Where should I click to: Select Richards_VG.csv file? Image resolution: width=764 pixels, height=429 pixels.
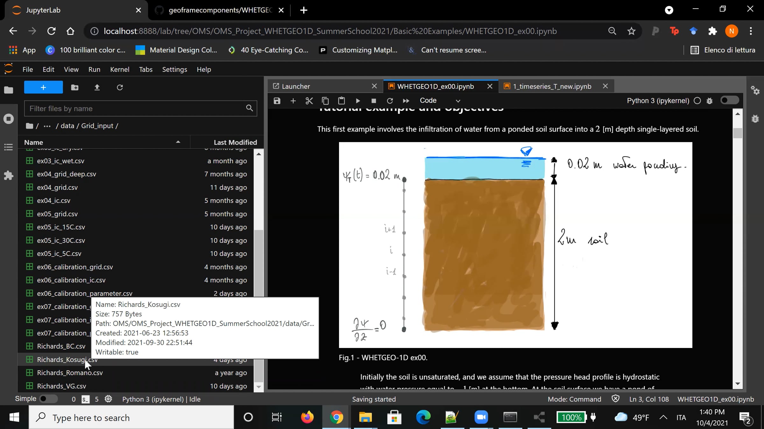pos(136,386)
